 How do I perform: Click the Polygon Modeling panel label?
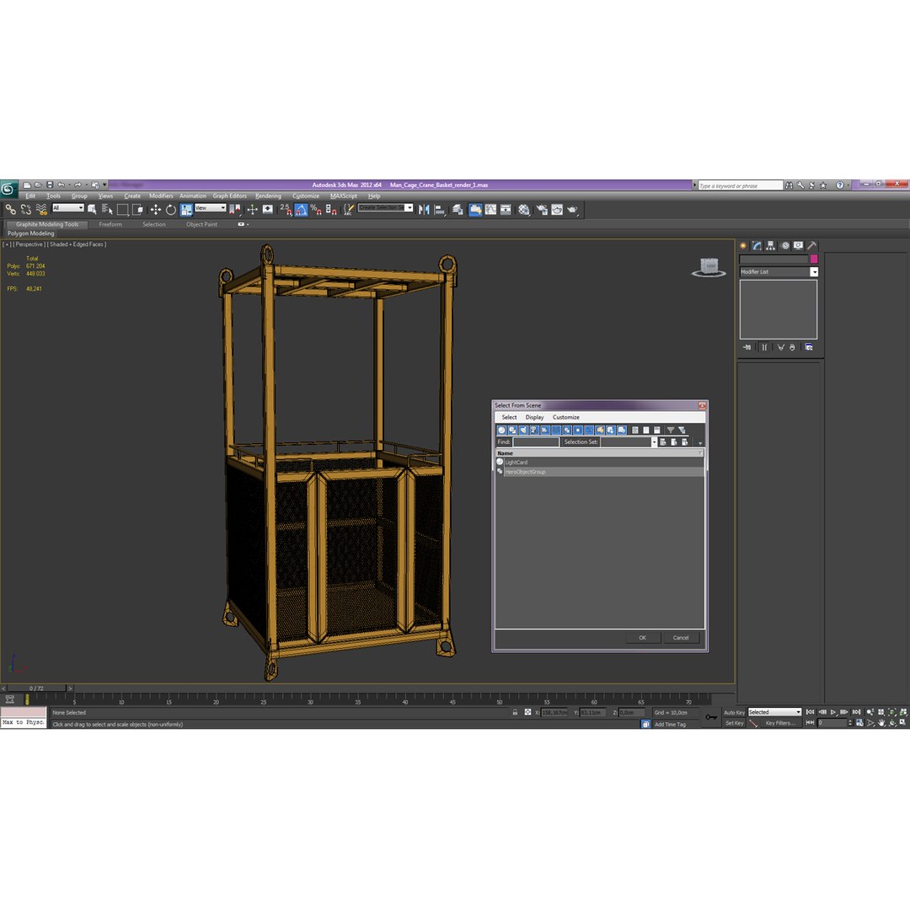pyautogui.click(x=31, y=233)
